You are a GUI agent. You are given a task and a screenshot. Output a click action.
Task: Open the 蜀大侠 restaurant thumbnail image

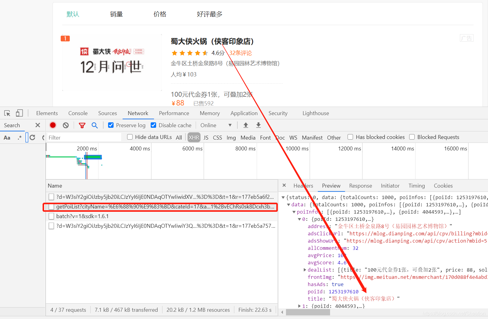point(112,63)
